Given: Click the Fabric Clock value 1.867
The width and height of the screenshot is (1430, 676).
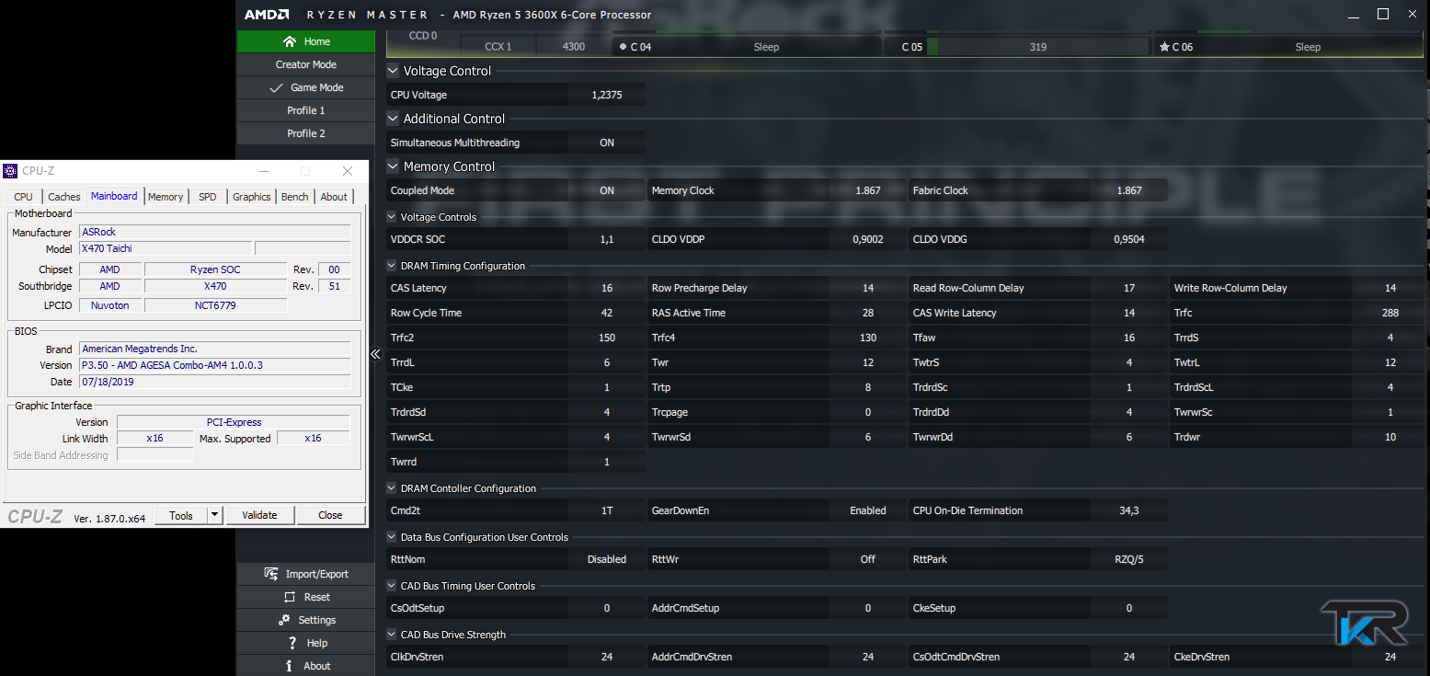Looking at the screenshot, I should 1129,190.
